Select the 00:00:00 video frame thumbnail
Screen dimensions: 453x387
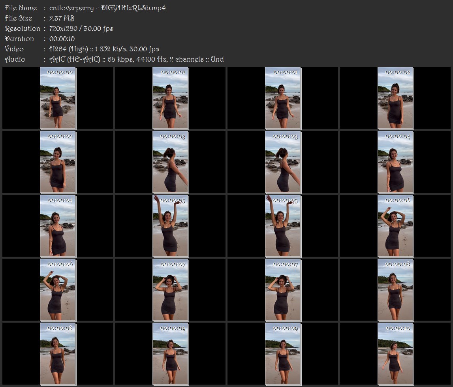[58, 98]
